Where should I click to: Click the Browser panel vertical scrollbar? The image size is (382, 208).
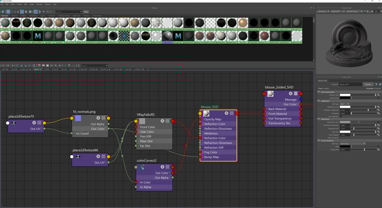(x=313, y=39)
